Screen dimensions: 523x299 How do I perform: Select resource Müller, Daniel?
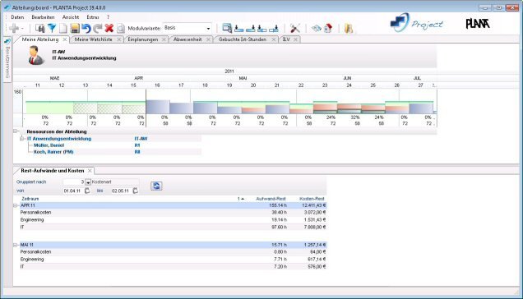pyautogui.click(x=49, y=145)
